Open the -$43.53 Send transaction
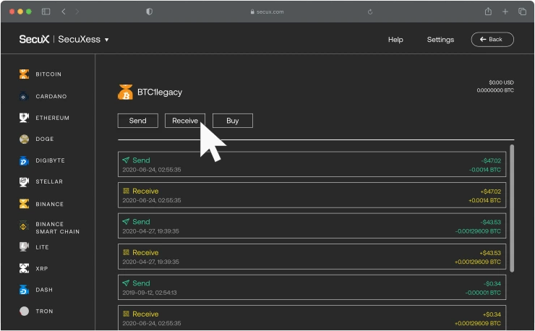535x331 pixels. (x=312, y=226)
